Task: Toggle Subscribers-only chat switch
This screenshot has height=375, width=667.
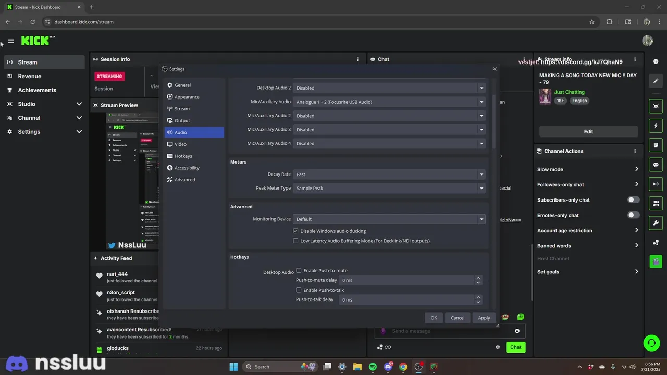Action: [x=633, y=199]
